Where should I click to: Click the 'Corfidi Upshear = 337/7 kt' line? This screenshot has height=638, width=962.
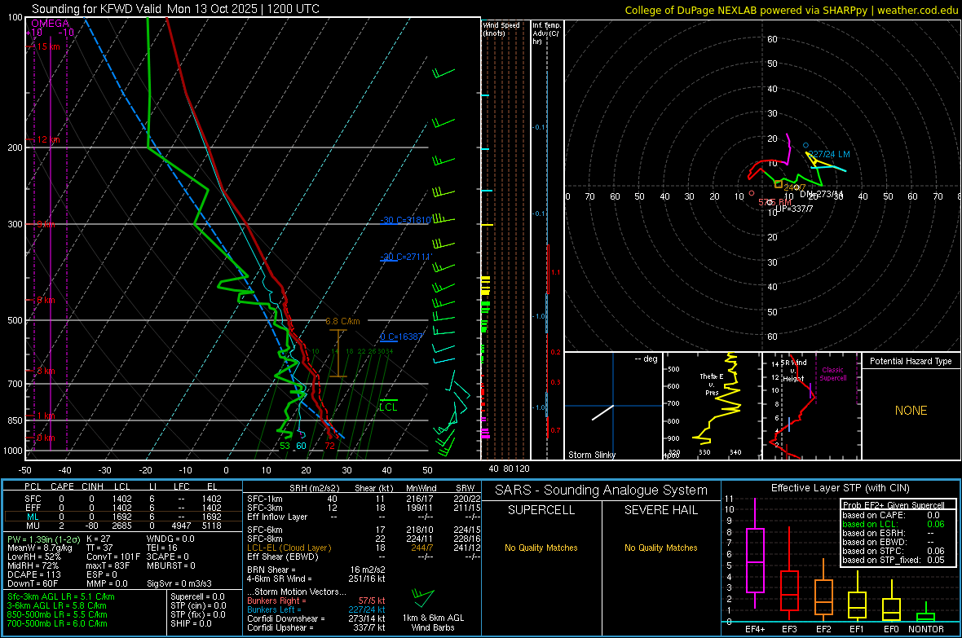click(316, 627)
